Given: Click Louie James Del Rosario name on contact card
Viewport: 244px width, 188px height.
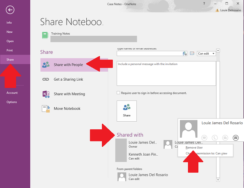Looking at the screenshot, I should pyautogui.click(x=222, y=123).
